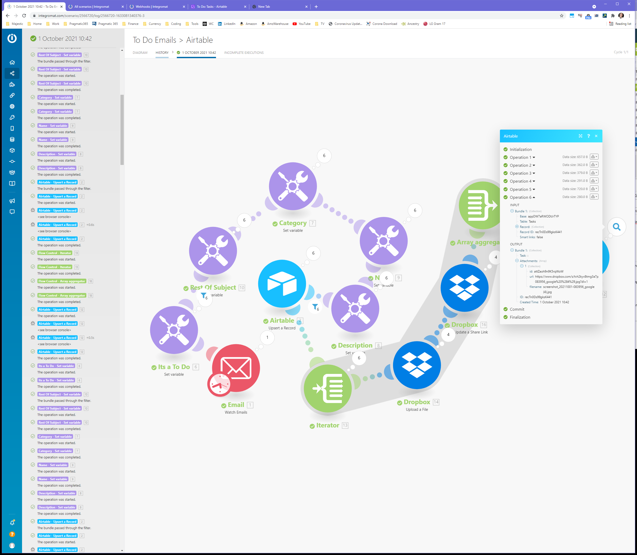Open the Docs book icon in sidebar
The width and height of the screenshot is (637, 555).
coord(12,183)
